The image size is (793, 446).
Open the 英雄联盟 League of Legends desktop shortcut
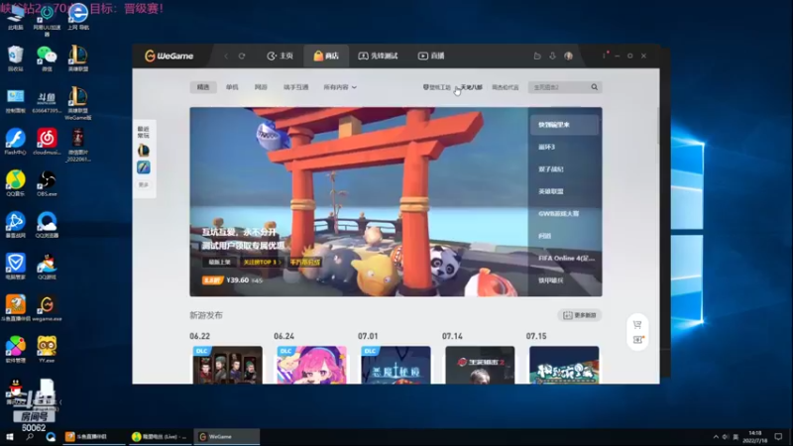pos(78,57)
